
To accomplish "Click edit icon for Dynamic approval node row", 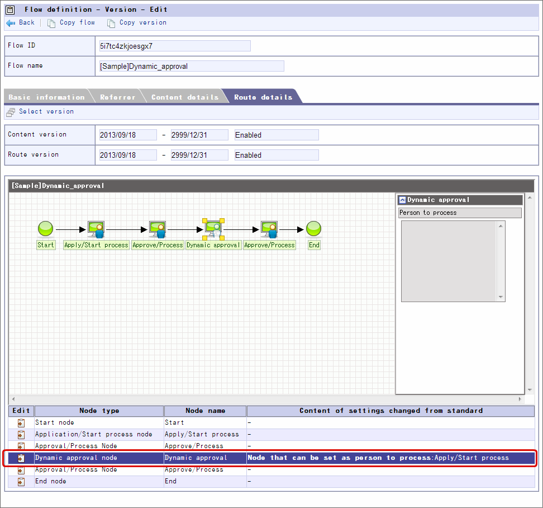I will (21, 458).
